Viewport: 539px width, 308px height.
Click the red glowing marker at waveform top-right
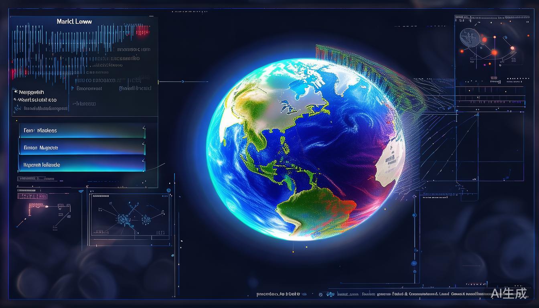click(143, 31)
